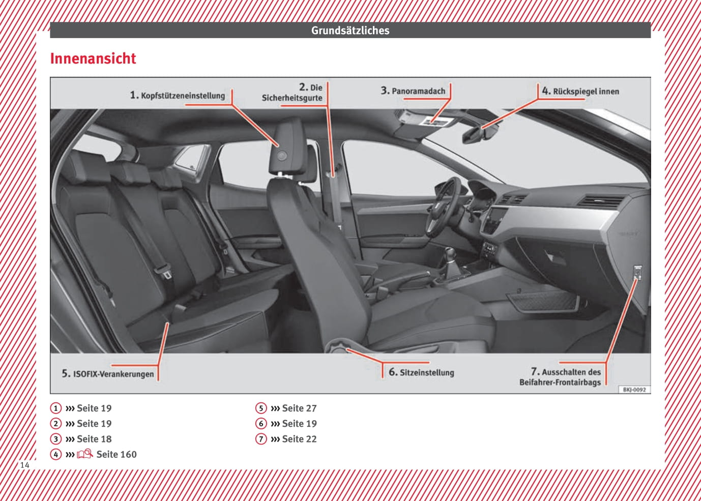The width and height of the screenshot is (701, 501).
Task: Click the book icon before Seite 160
Action: 84,454
